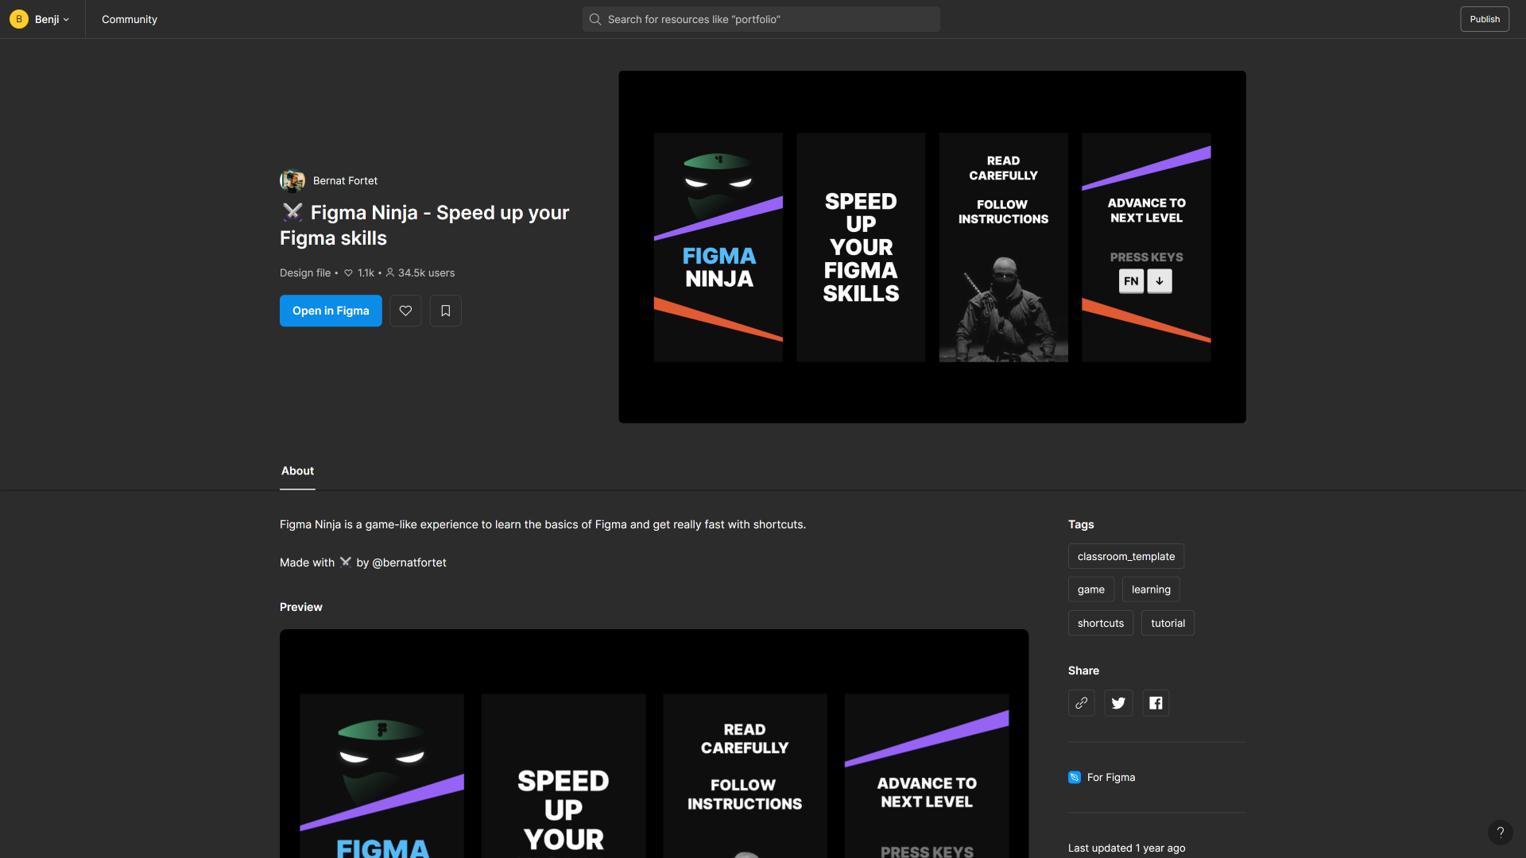Select the classroom_template tag
This screenshot has width=1526, height=858.
click(1125, 556)
